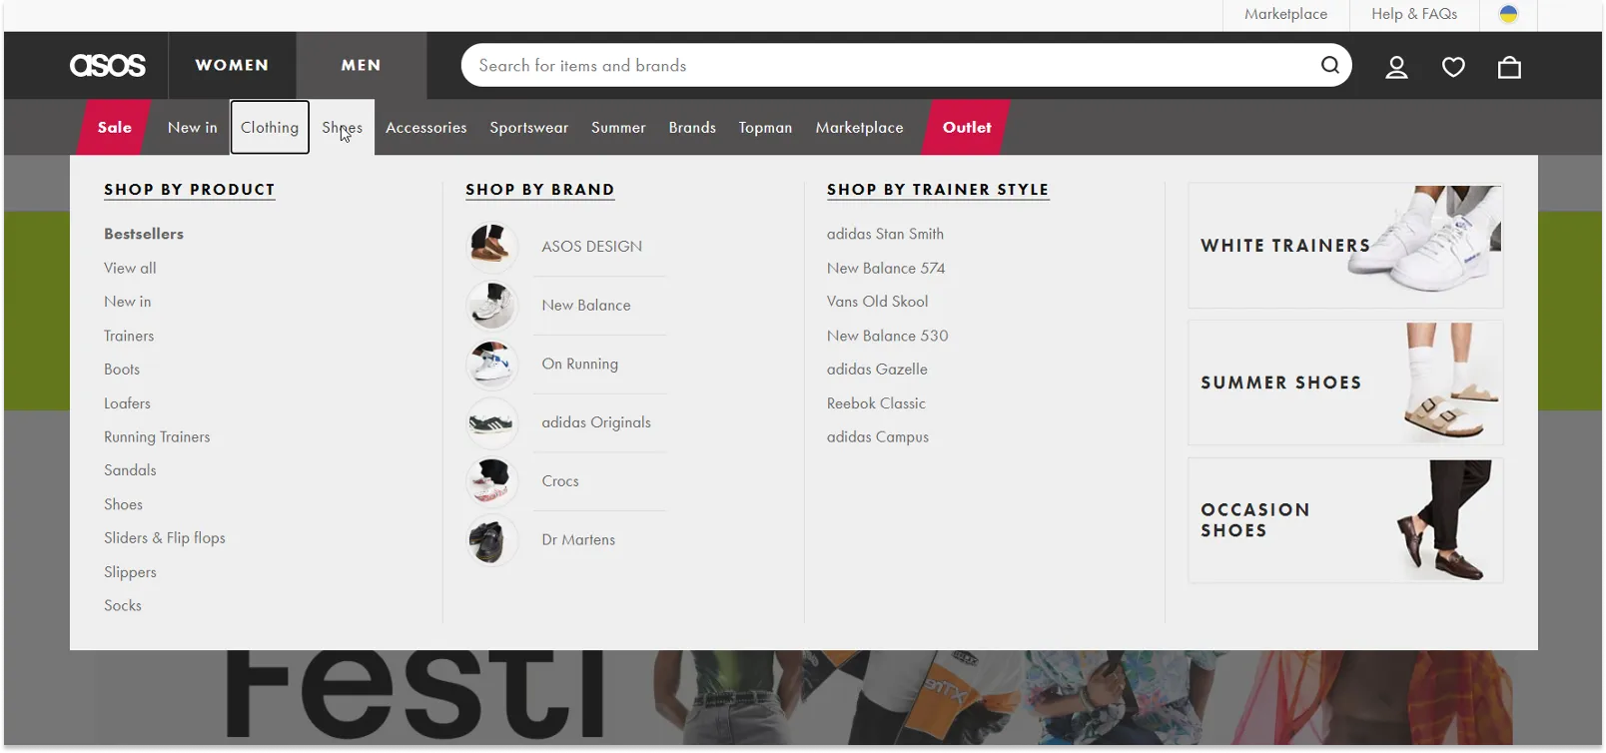Click the adidas Campus link
The height and width of the screenshot is (753, 1606).
tap(878, 436)
